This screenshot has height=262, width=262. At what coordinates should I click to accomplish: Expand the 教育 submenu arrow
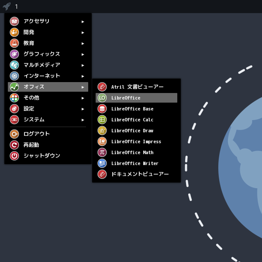(x=83, y=44)
